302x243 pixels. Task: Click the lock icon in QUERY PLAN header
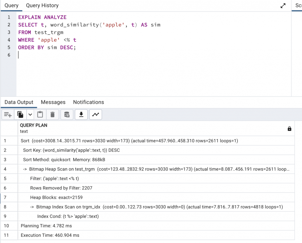pyautogui.click(x=290, y=129)
